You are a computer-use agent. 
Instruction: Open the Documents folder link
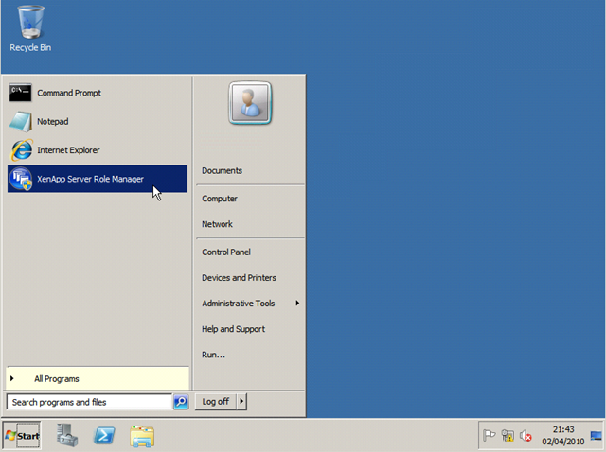tap(222, 170)
